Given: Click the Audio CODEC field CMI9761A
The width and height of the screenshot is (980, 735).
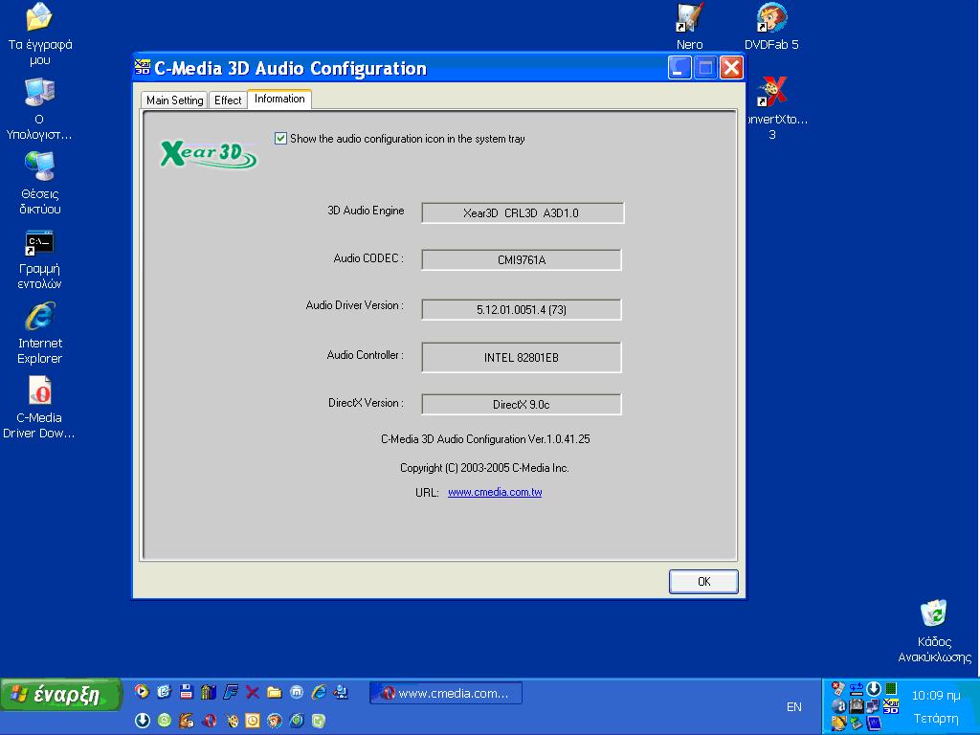Looking at the screenshot, I should 522,259.
